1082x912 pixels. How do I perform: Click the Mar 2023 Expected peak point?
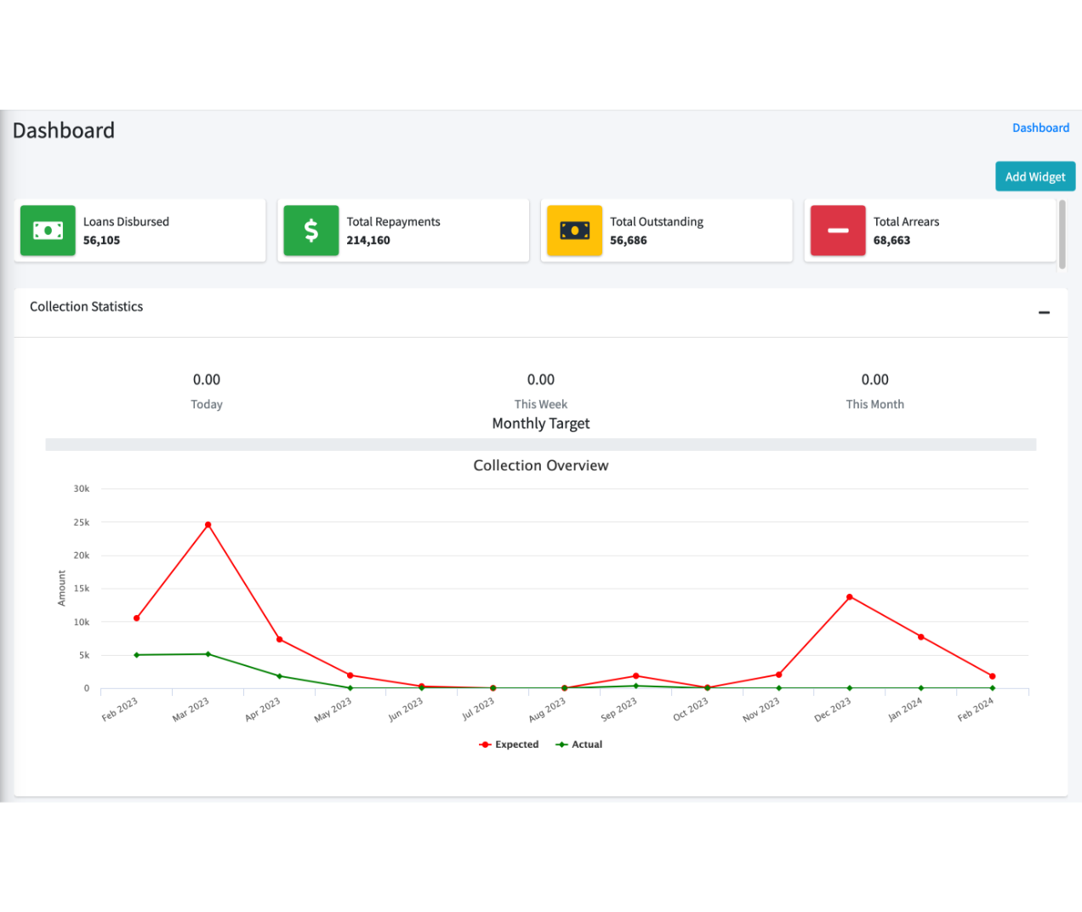pos(208,525)
